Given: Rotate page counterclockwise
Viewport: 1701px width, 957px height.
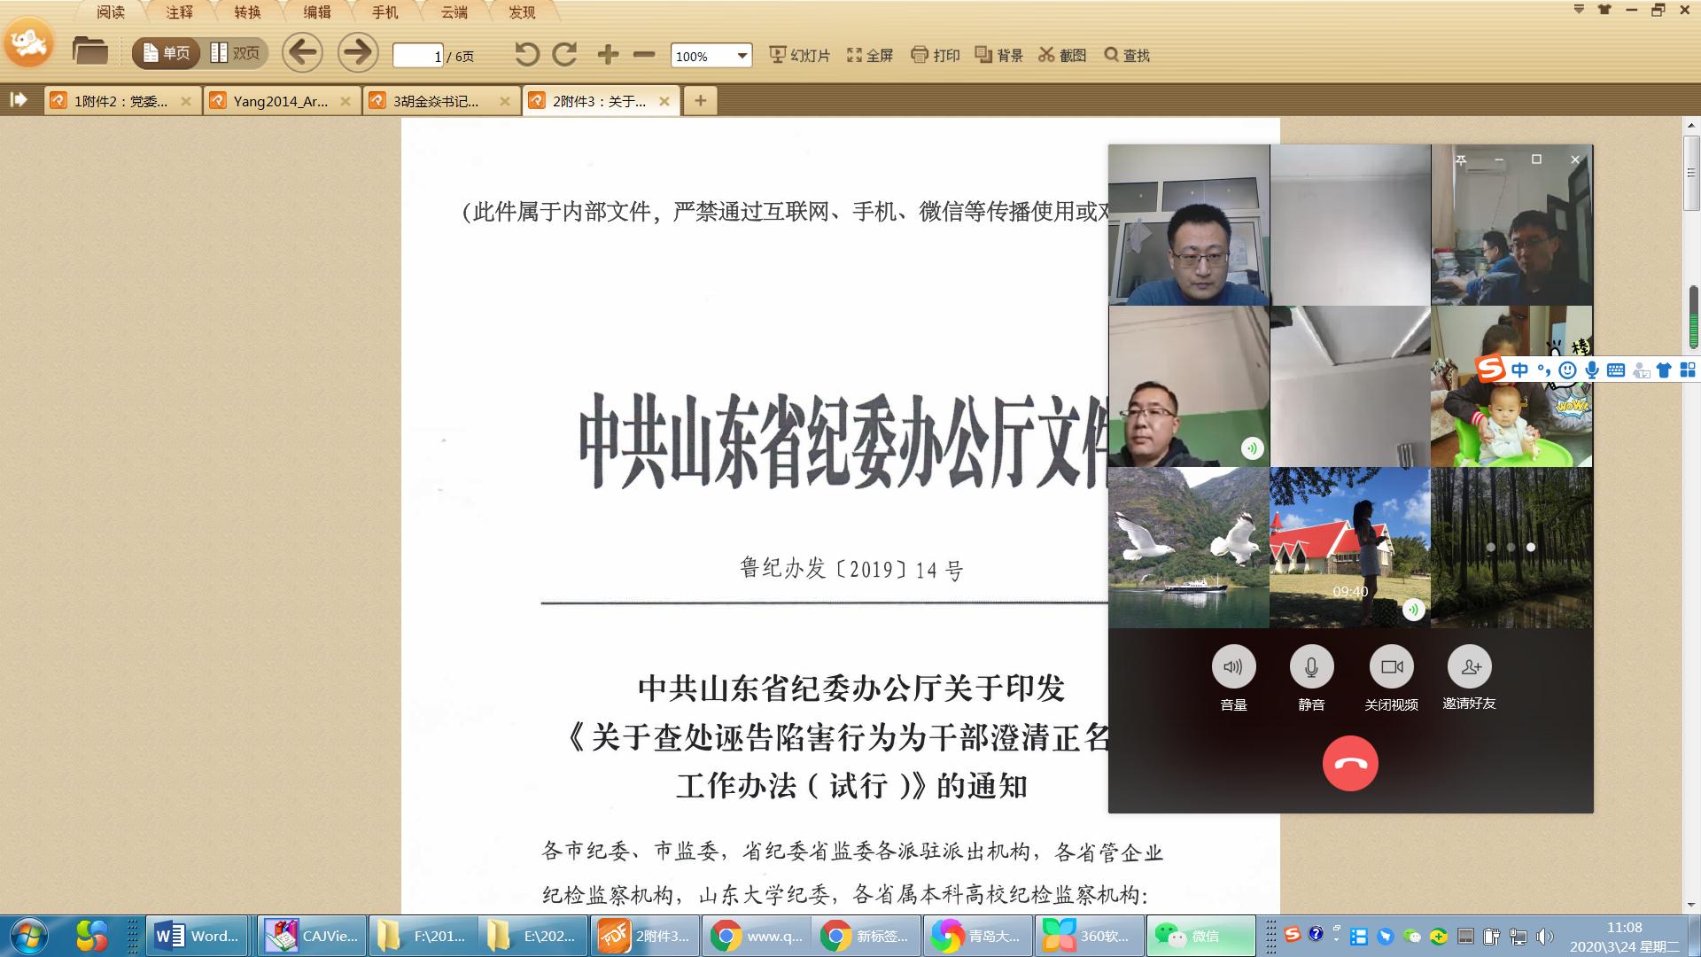Looking at the screenshot, I should [526, 55].
